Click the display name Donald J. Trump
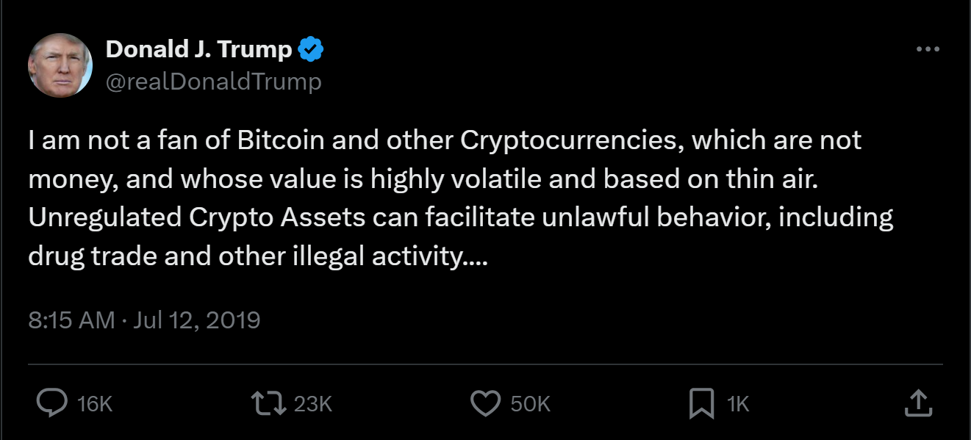971x440 pixels. coord(199,50)
